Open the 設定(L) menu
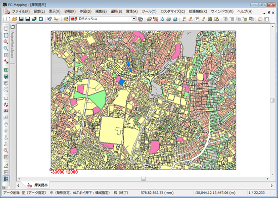 [39, 12]
